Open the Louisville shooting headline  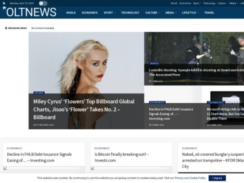pyautogui.click(x=196, y=72)
